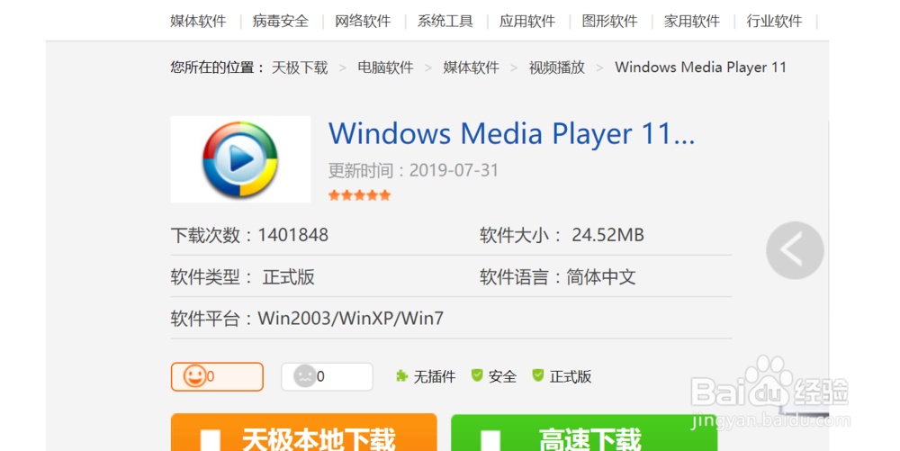
Task: Click the orange 天极本地下载 button
Action: click(303, 433)
